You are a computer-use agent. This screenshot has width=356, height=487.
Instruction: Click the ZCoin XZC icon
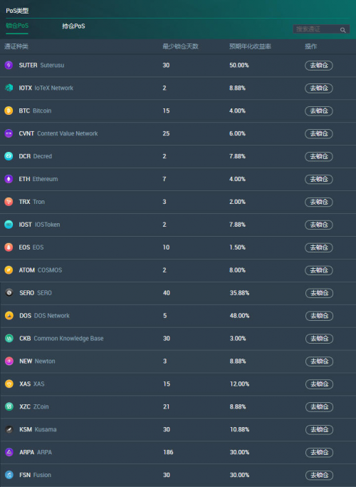point(9,407)
